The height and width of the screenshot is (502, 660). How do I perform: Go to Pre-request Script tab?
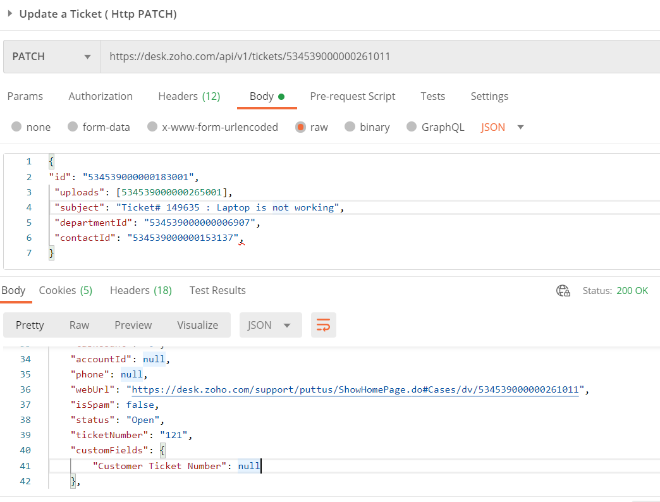(x=352, y=96)
